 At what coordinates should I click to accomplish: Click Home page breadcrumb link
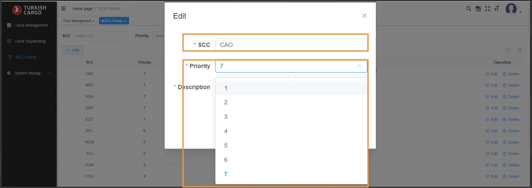83,8
